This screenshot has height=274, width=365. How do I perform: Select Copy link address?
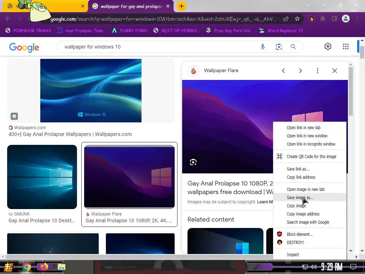pos(310,177)
